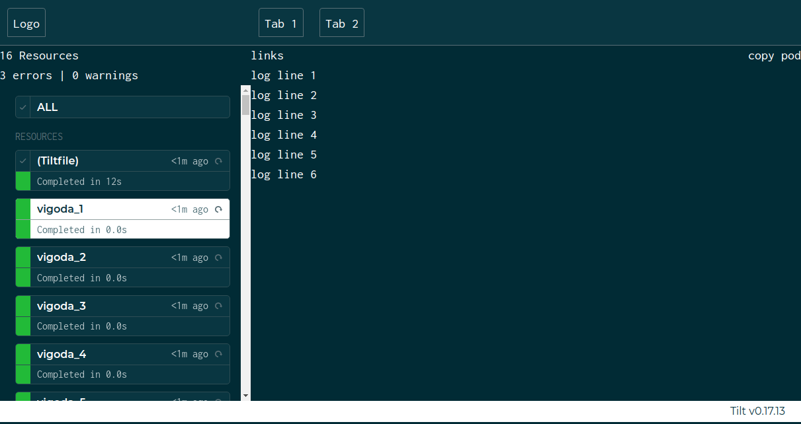Open the (Tiltfile) resource
801x424 pixels.
122,170
